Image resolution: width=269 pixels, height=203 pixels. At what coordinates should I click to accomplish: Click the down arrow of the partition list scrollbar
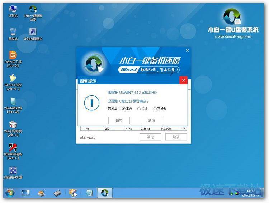point(184,128)
